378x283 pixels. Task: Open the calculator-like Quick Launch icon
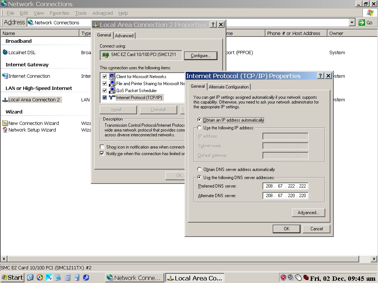point(68,277)
